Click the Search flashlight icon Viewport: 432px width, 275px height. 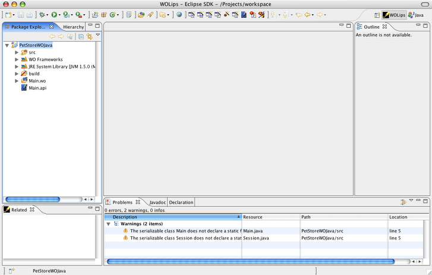(150, 15)
